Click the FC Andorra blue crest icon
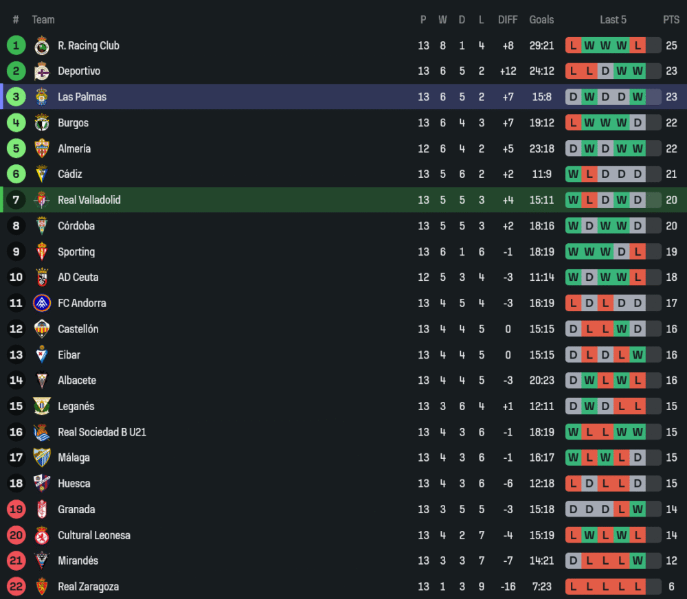Viewport: 687px width, 599px height. (x=42, y=303)
